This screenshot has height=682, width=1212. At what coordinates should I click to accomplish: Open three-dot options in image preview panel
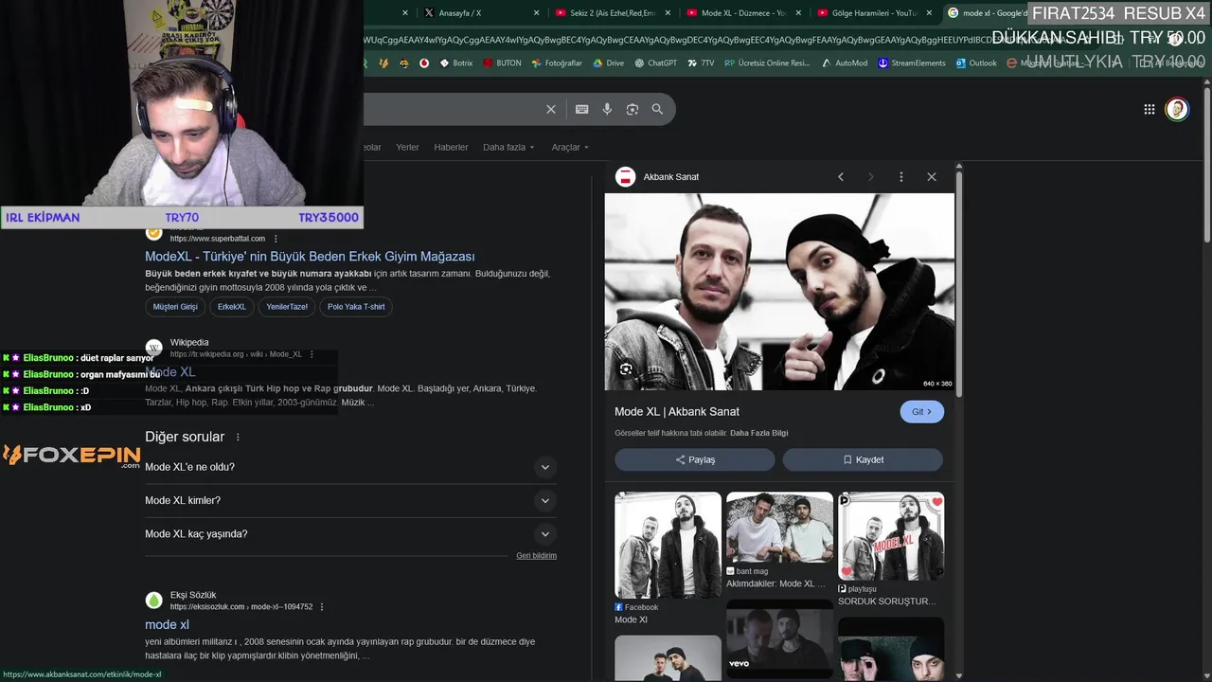click(901, 177)
